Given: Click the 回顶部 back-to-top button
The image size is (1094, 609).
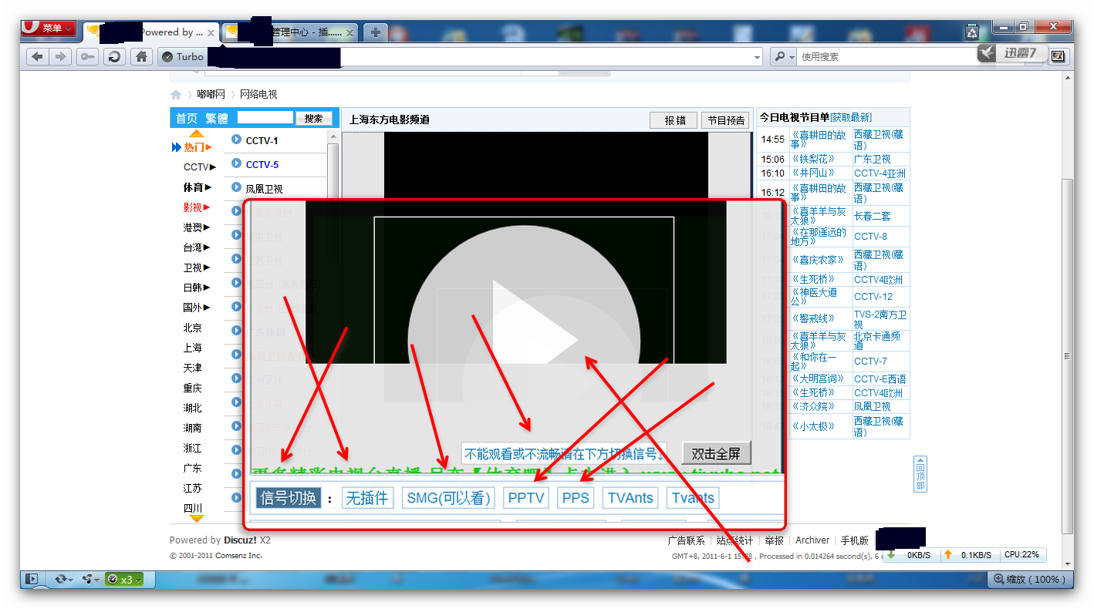Looking at the screenshot, I should (x=920, y=474).
